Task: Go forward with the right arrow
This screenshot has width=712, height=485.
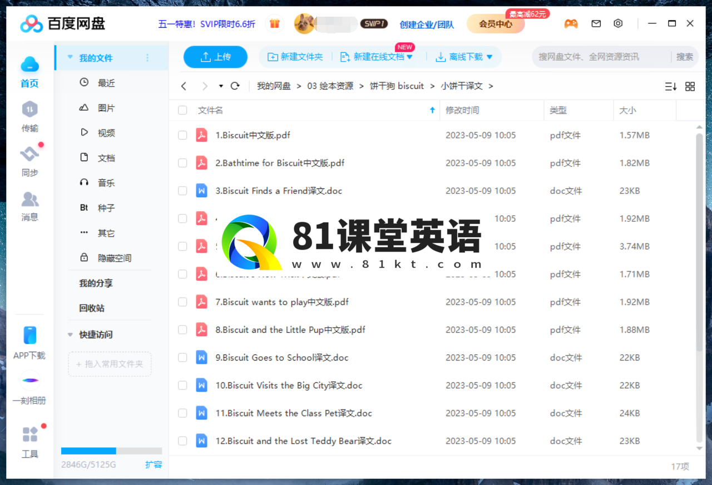Action: click(205, 86)
